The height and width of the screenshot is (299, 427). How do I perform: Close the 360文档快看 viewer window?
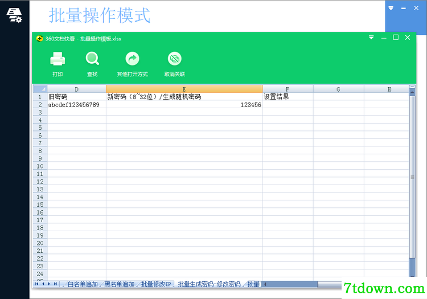coord(408,38)
